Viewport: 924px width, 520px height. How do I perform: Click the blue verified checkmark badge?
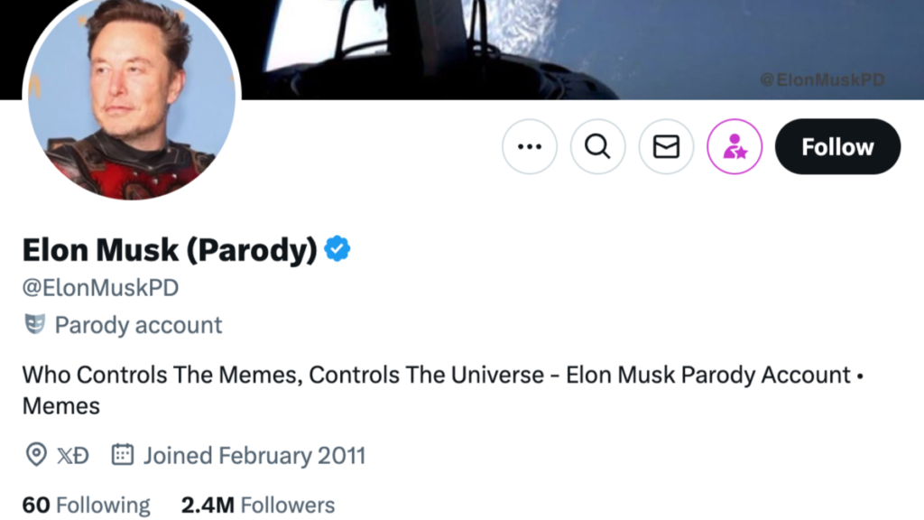point(337,249)
